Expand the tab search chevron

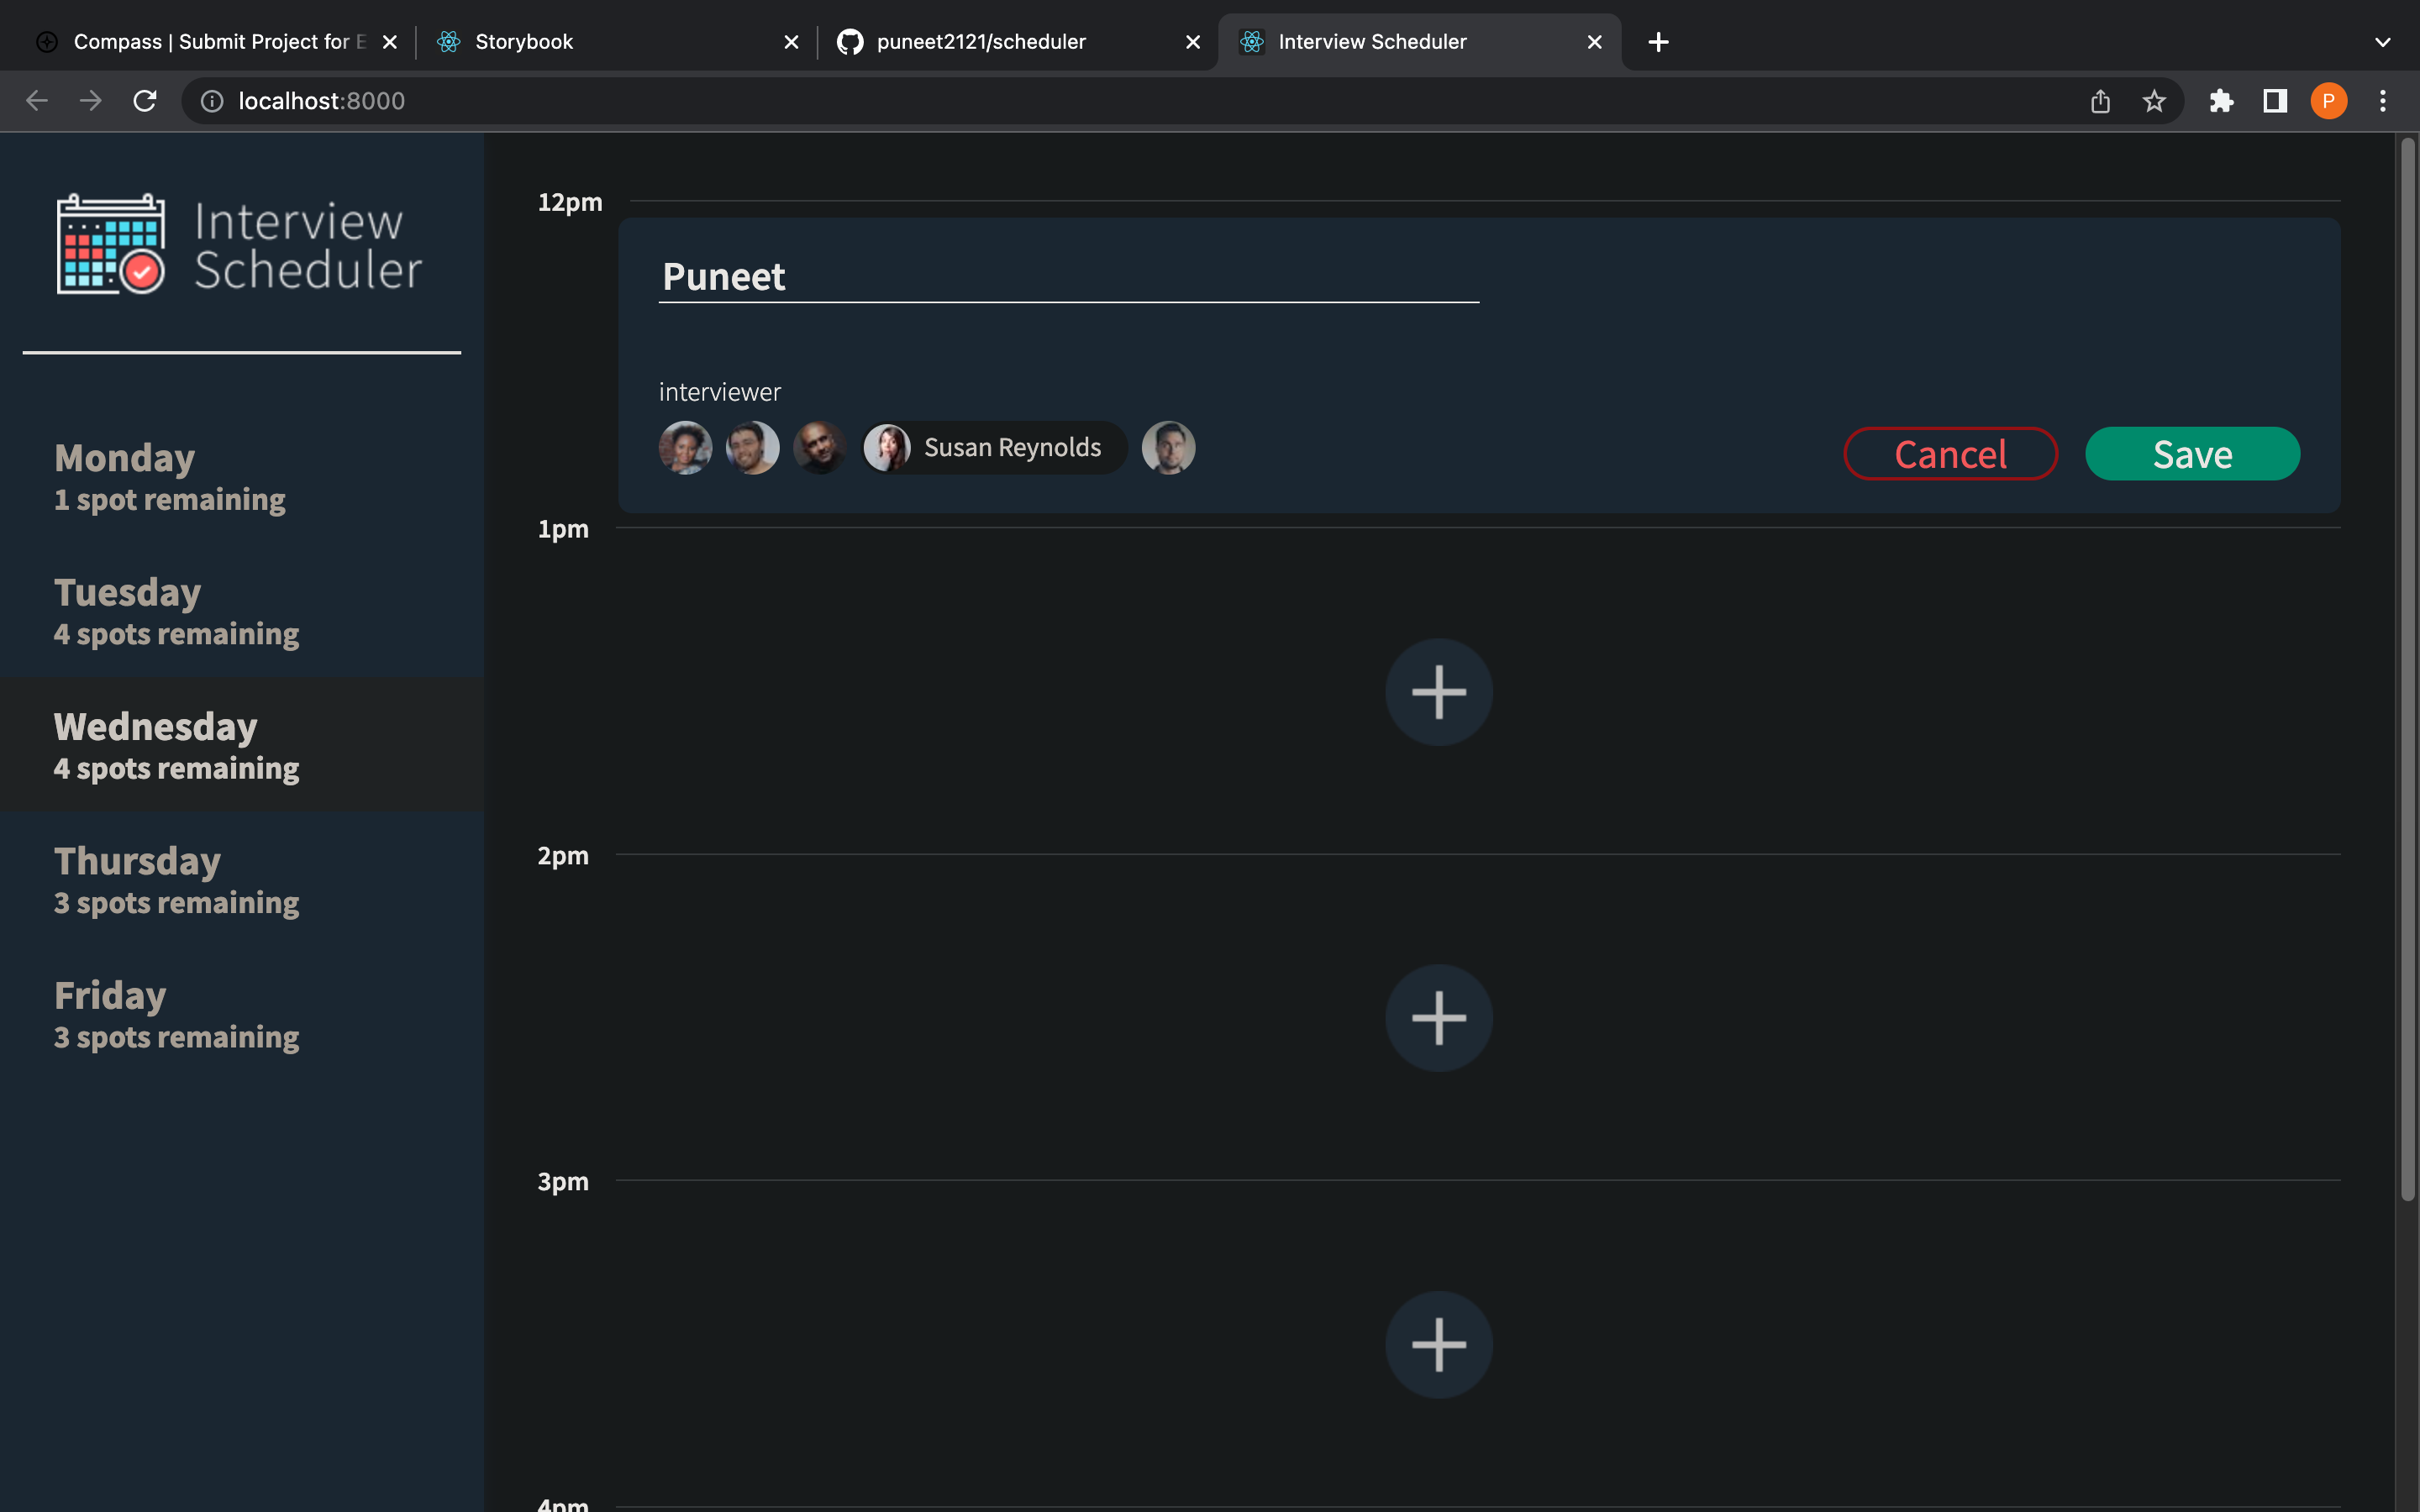click(2383, 42)
